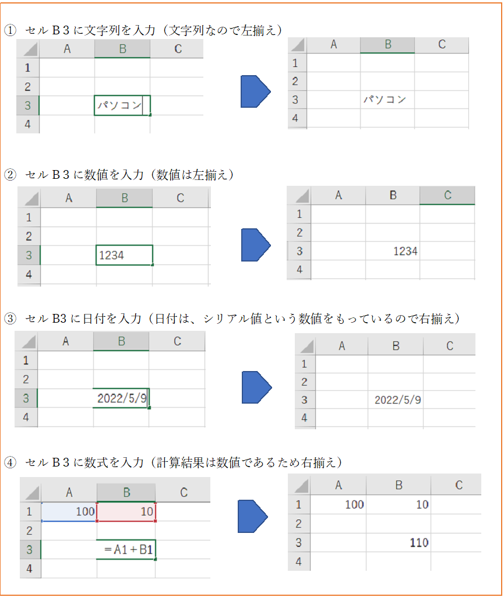Screen dimensions: 504x597
Task: Click the パソコン cell in example ① right grid
Action: (387, 100)
